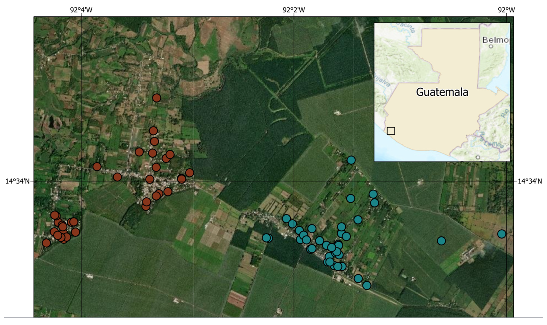The image size is (547, 325).
Task: Click the left-side 14°34'N latitude label
Action: tap(17, 181)
